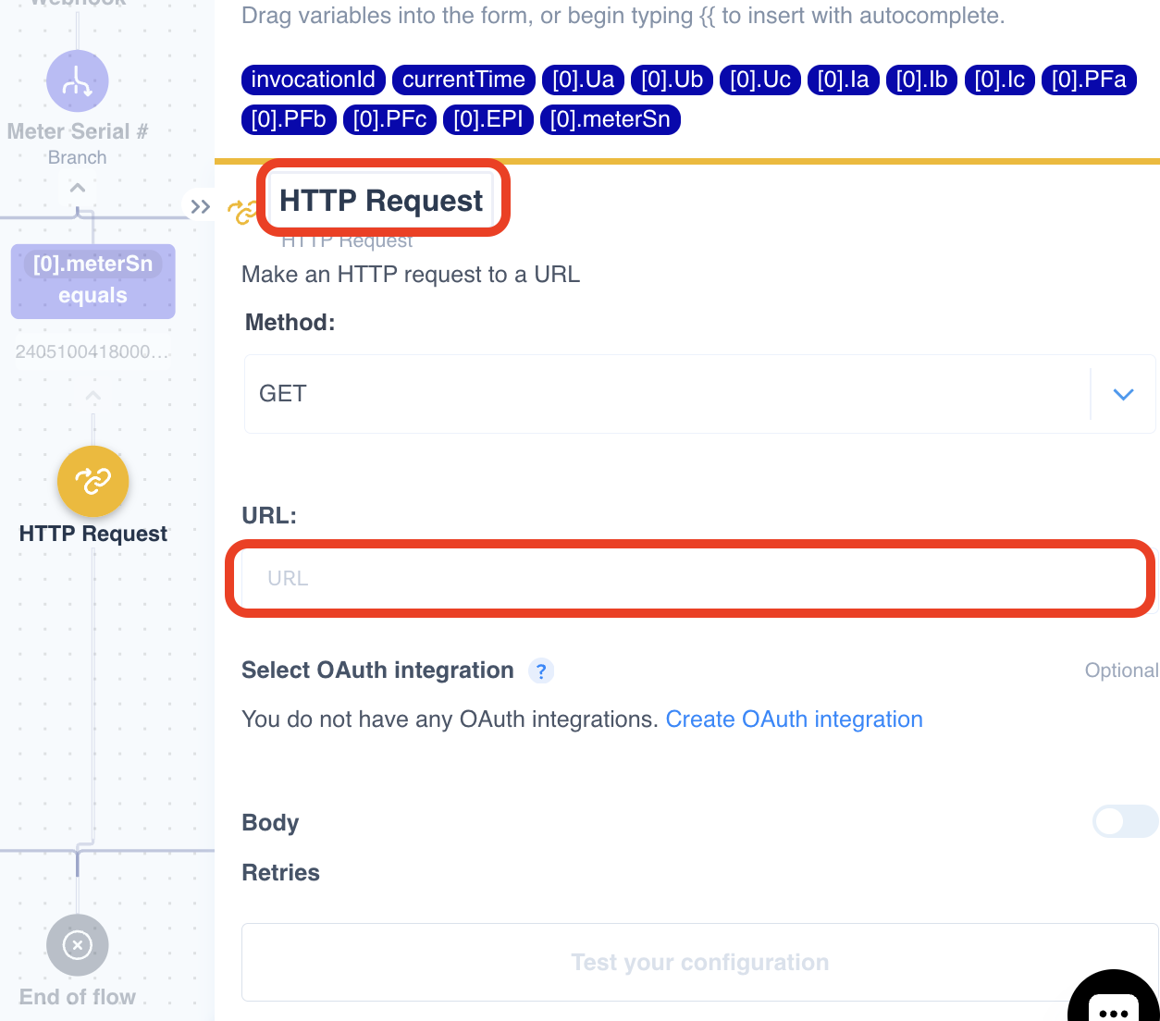The width and height of the screenshot is (1160, 1021).
Task: Open the Method dropdown arrow
Action: click(1123, 395)
